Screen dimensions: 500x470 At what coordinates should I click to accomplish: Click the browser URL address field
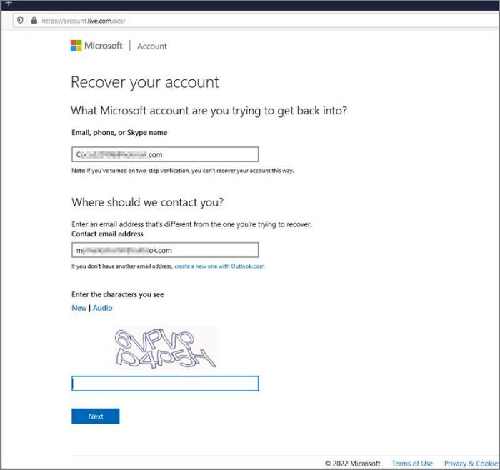[256, 21]
